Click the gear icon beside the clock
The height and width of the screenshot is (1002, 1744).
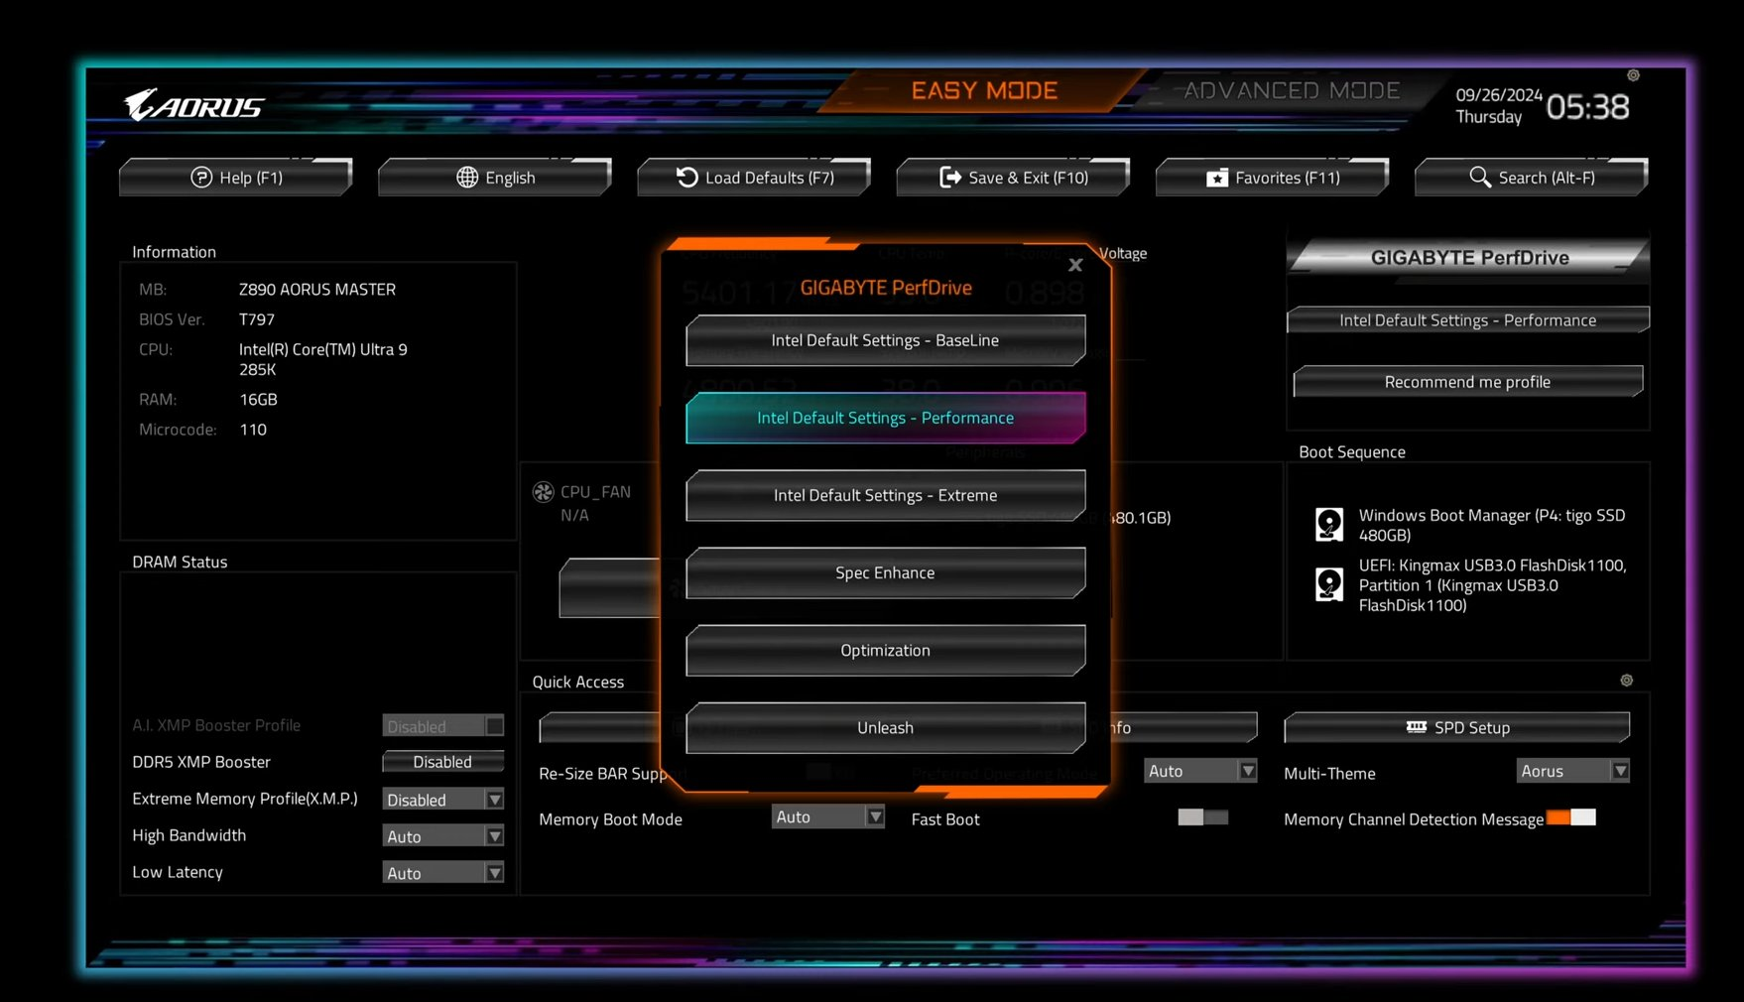click(1633, 75)
